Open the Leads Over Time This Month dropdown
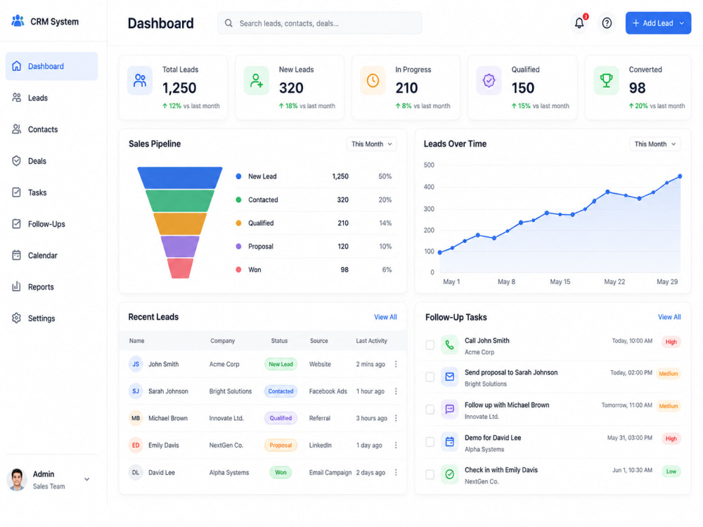Viewport: 703px width, 527px height. coord(654,144)
